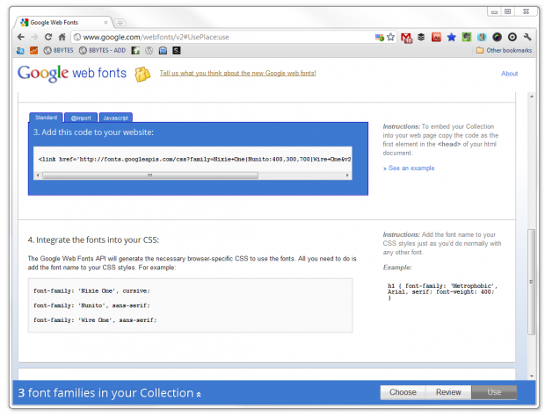Switch to the Javascript tab
This screenshot has height=415, width=545.
(x=116, y=118)
